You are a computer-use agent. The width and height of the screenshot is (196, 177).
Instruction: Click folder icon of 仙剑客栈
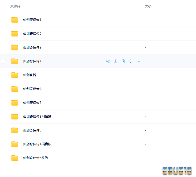click(x=15, y=75)
